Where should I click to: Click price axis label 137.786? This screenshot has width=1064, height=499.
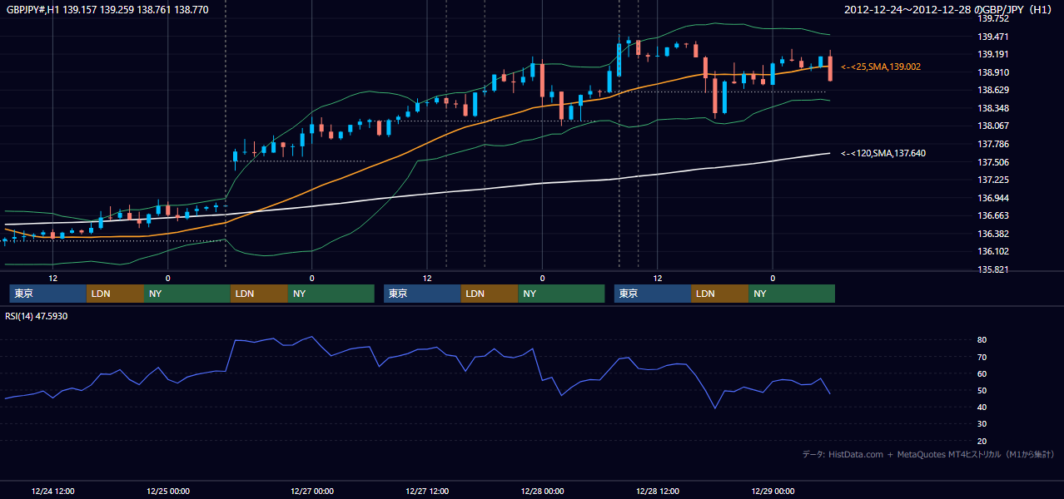click(993, 144)
